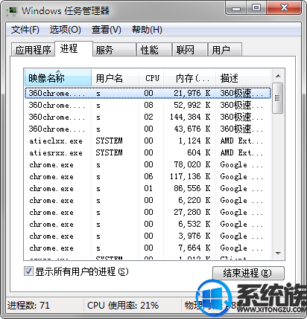This screenshot has height=319, width=307.
Task: Sort processes by CPU column header
Action: 151,78
